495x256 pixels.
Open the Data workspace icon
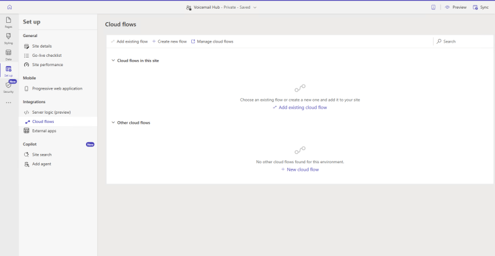pos(9,54)
